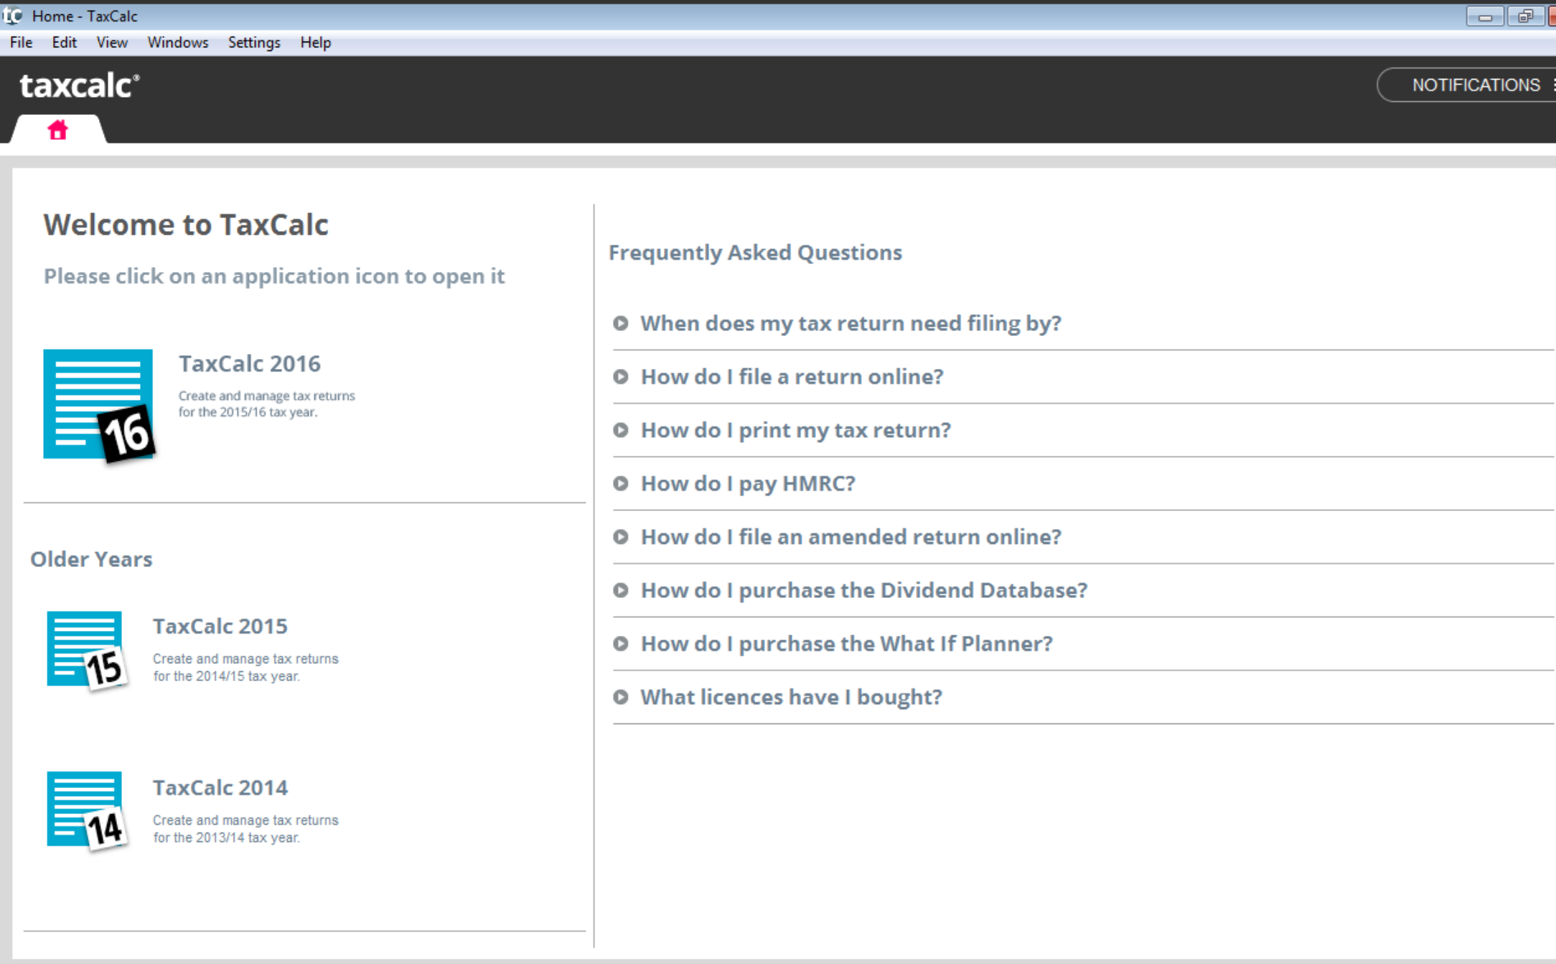1556x964 pixels.
Task: Expand arrow for 'What licences have I bought?'
Action: click(621, 697)
